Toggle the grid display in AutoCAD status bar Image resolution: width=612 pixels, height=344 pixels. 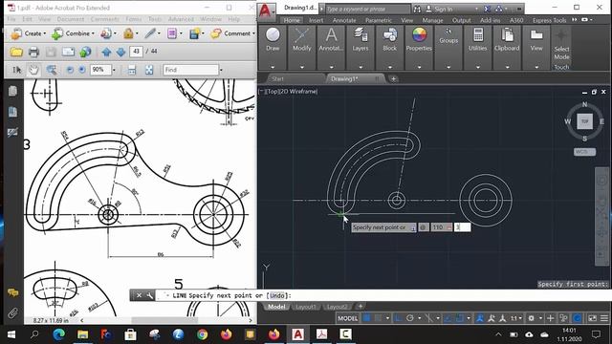pos(366,318)
